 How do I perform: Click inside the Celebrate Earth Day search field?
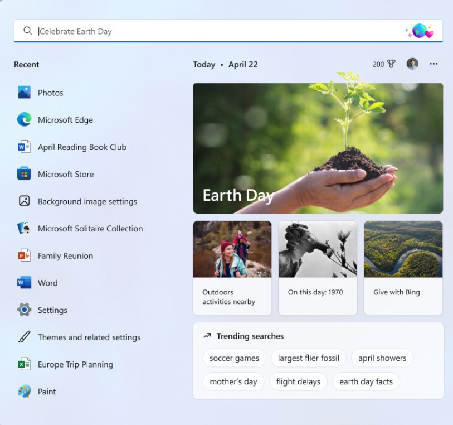point(111,31)
